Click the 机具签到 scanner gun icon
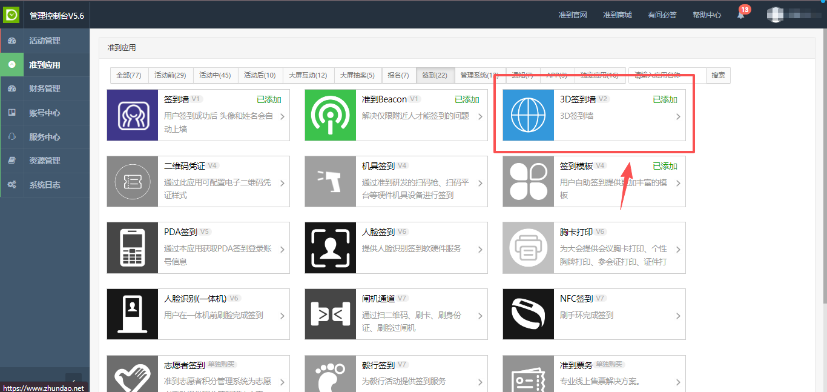Viewport: 827px width, 392px height. click(331, 182)
